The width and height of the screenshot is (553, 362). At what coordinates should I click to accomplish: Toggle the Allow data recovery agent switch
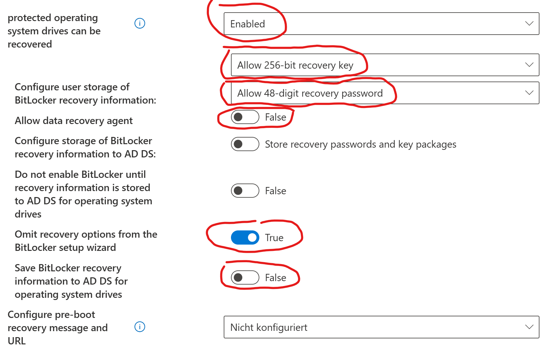(245, 117)
